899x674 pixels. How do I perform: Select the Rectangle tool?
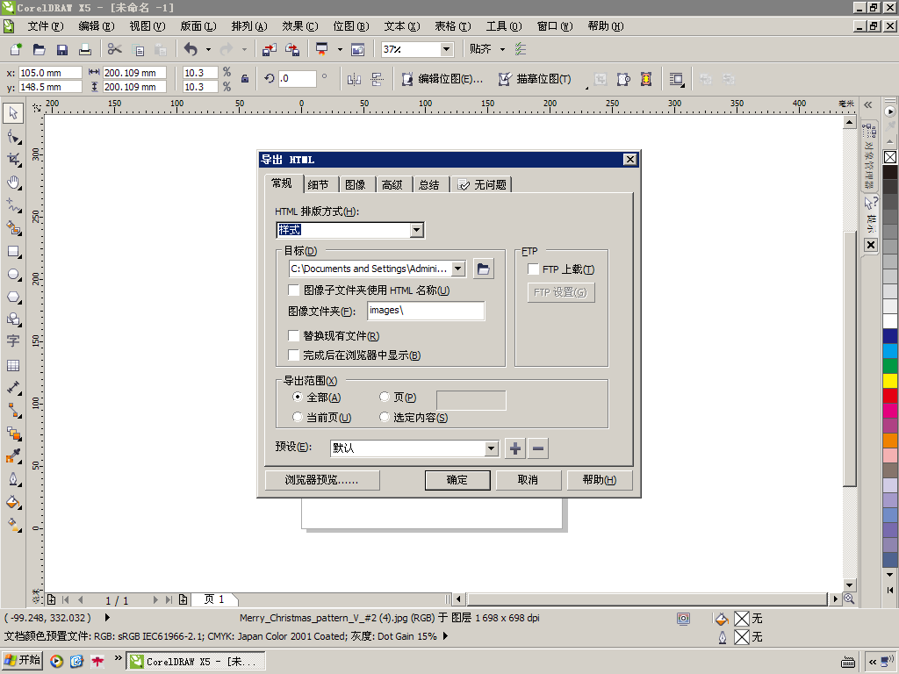click(x=13, y=252)
